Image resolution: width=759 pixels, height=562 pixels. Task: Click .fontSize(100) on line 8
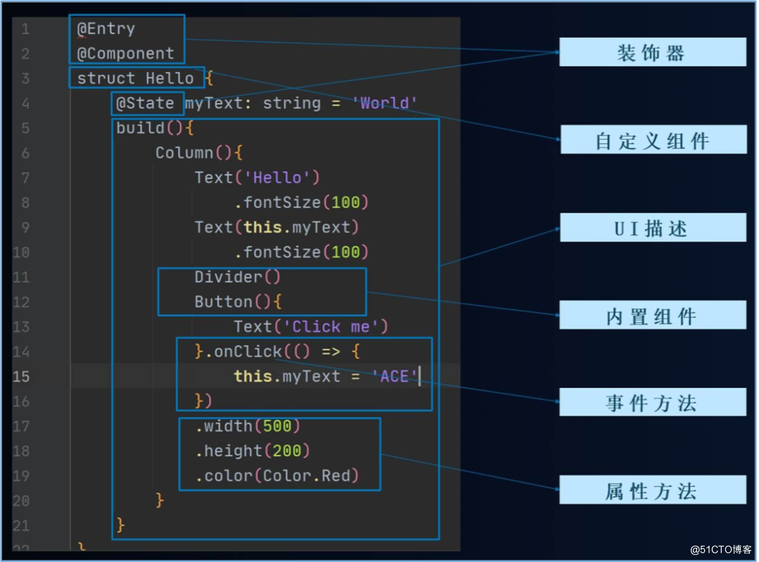pyautogui.click(x=301, y=202)
